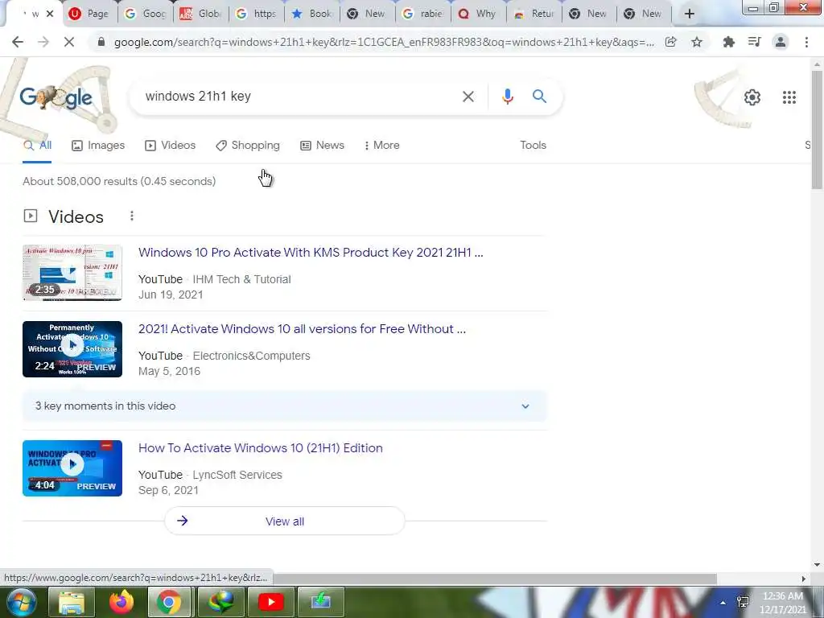824x618 pixels.
Task: Share this page from address bar
Action: coord(670,42)
